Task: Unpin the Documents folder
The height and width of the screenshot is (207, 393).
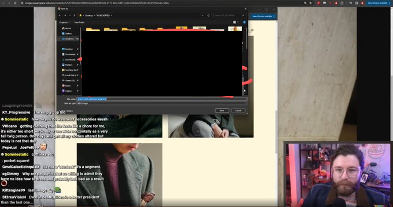Action: coord(77,54)
